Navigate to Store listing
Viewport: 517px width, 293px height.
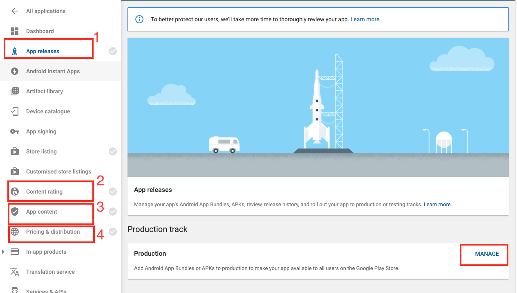[42, 151]
